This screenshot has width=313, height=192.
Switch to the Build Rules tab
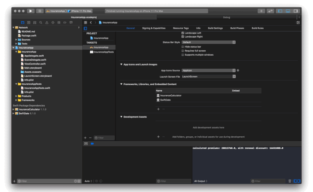pyautogui.click(x=257, y=28)
